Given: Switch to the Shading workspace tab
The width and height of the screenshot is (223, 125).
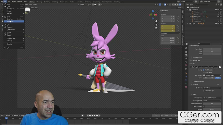Looking at the screenshot, I should 72,2.
